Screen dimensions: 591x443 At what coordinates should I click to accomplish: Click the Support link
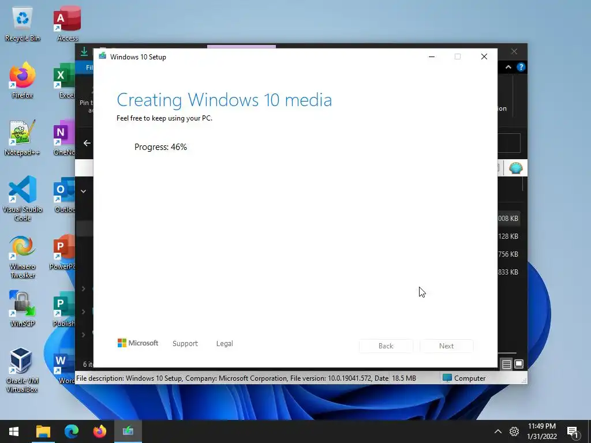click(185, 344)
